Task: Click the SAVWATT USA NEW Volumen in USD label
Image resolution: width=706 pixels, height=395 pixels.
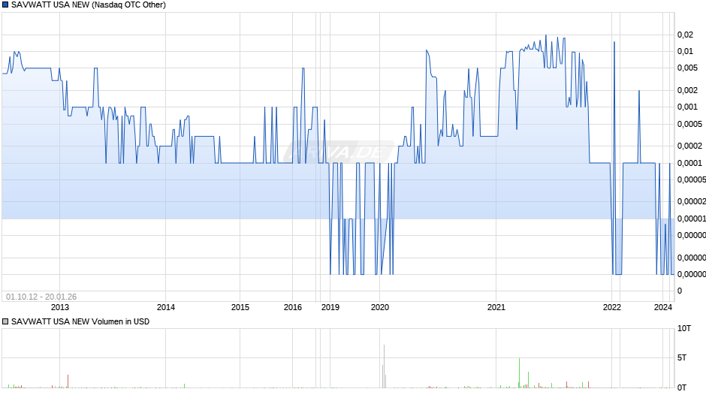Action: [x=80, y=321]
